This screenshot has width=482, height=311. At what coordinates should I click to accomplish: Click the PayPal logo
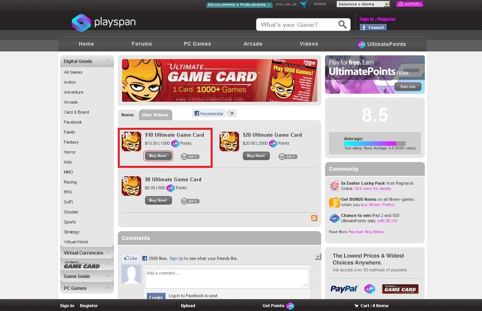click(344, 289)
